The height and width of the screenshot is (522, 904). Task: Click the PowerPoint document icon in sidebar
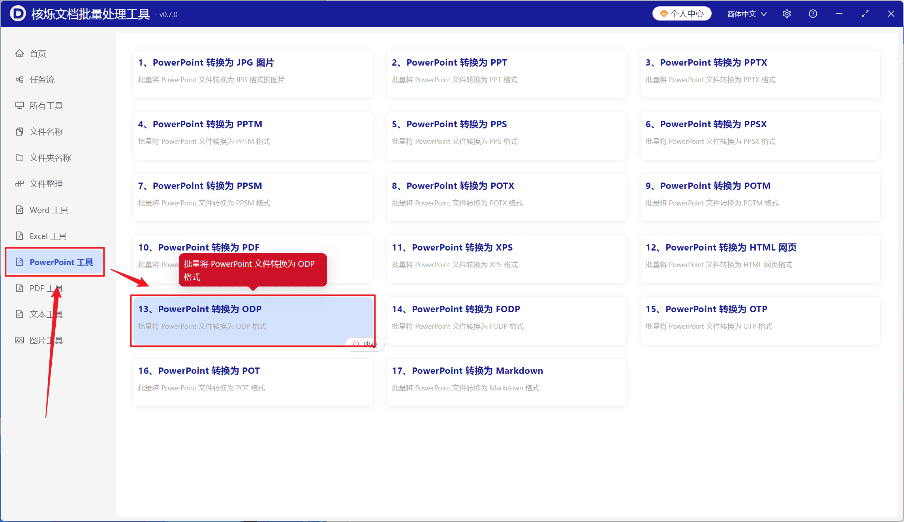point(19,262)
